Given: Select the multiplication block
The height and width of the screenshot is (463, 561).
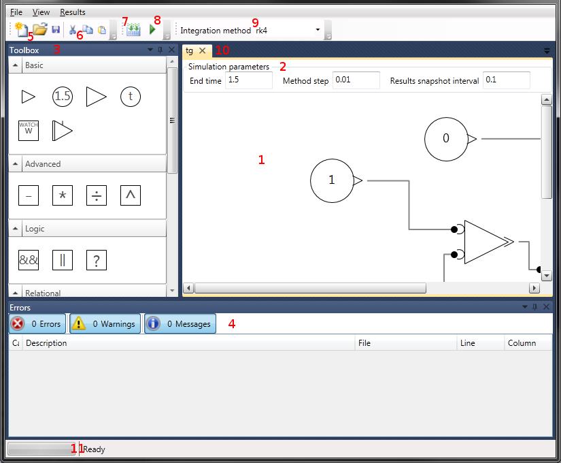Looking at the screenshot, I should [x=63, y=195].
